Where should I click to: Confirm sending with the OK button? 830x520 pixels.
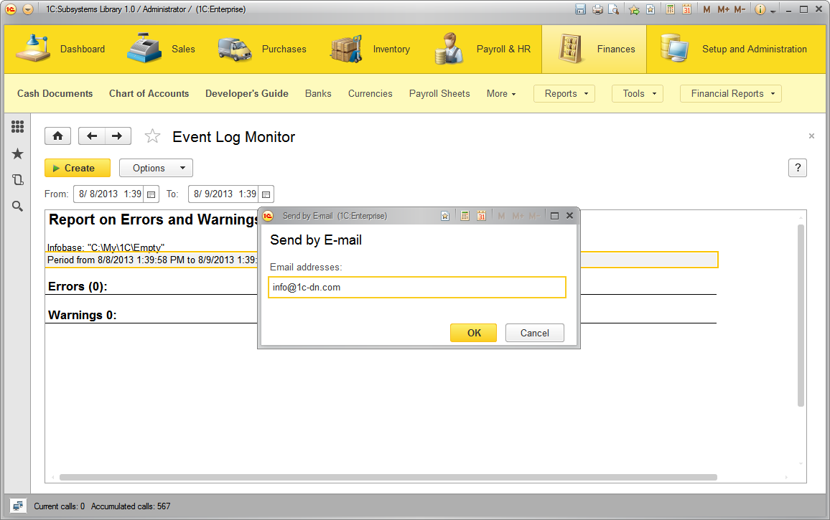[x=474, y=333]
